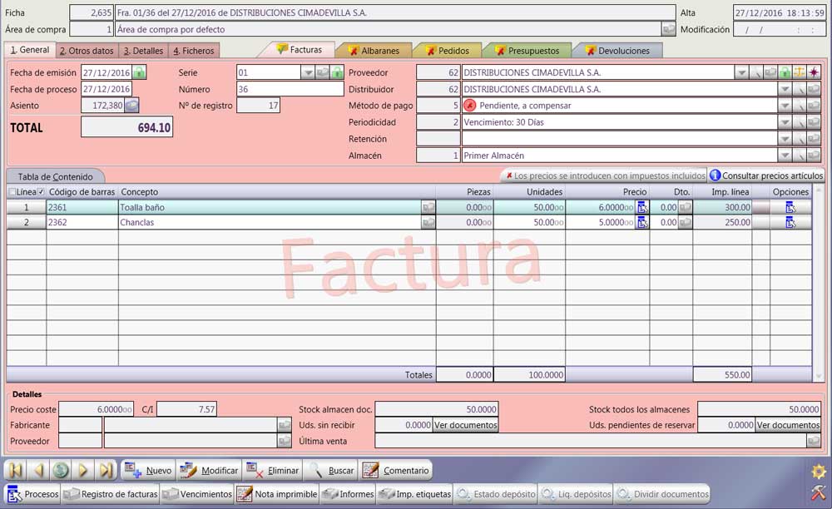The width and height of the screenshot is (832, 509).
Task: Open the Pedidos document tab
Action: click(448, 51)
